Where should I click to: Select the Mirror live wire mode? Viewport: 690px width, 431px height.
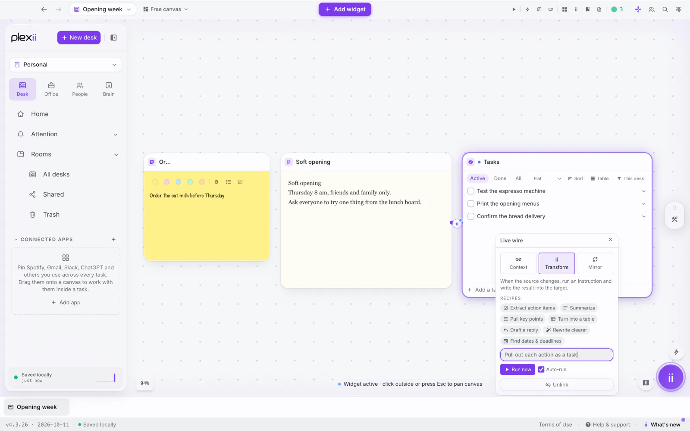(595, 263)
